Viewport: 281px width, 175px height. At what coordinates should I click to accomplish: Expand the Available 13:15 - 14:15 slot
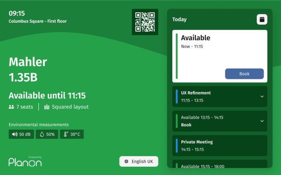coord(262,121)
